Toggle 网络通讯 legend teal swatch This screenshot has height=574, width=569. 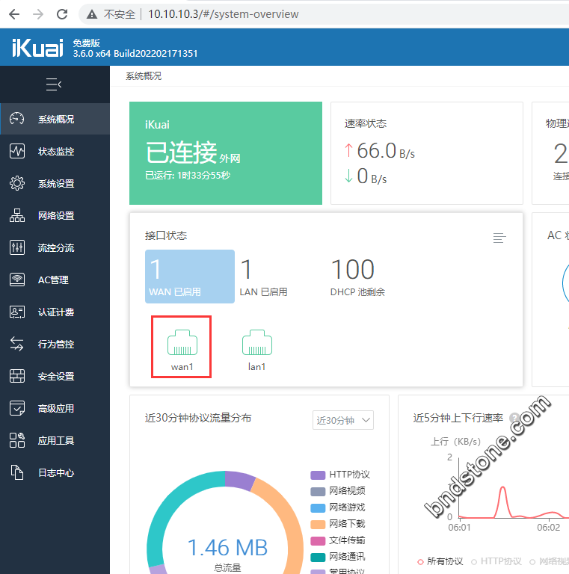318,557
